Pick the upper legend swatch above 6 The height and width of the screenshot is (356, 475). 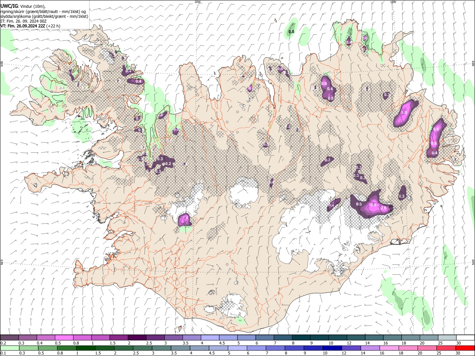264,338
